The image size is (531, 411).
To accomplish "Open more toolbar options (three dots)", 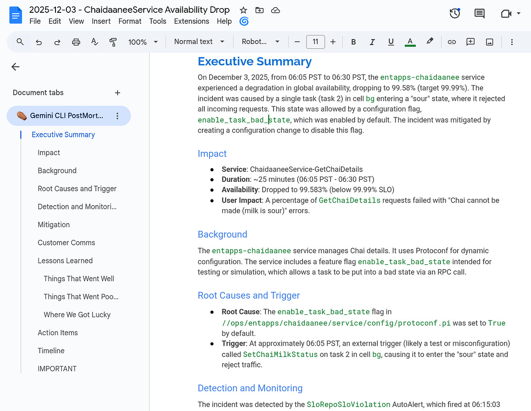I will click(512, 42).
